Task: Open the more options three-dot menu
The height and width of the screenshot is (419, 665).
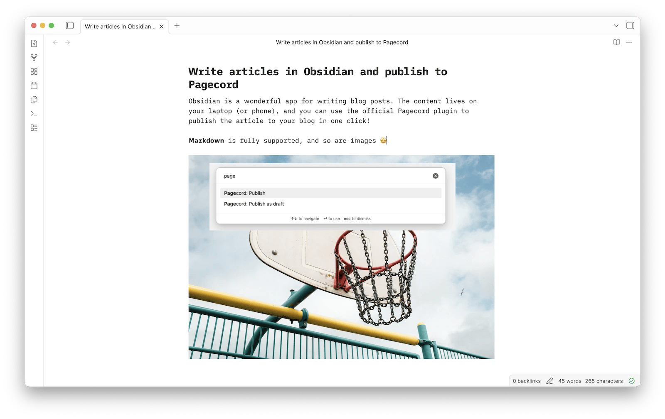Action: 629,42
